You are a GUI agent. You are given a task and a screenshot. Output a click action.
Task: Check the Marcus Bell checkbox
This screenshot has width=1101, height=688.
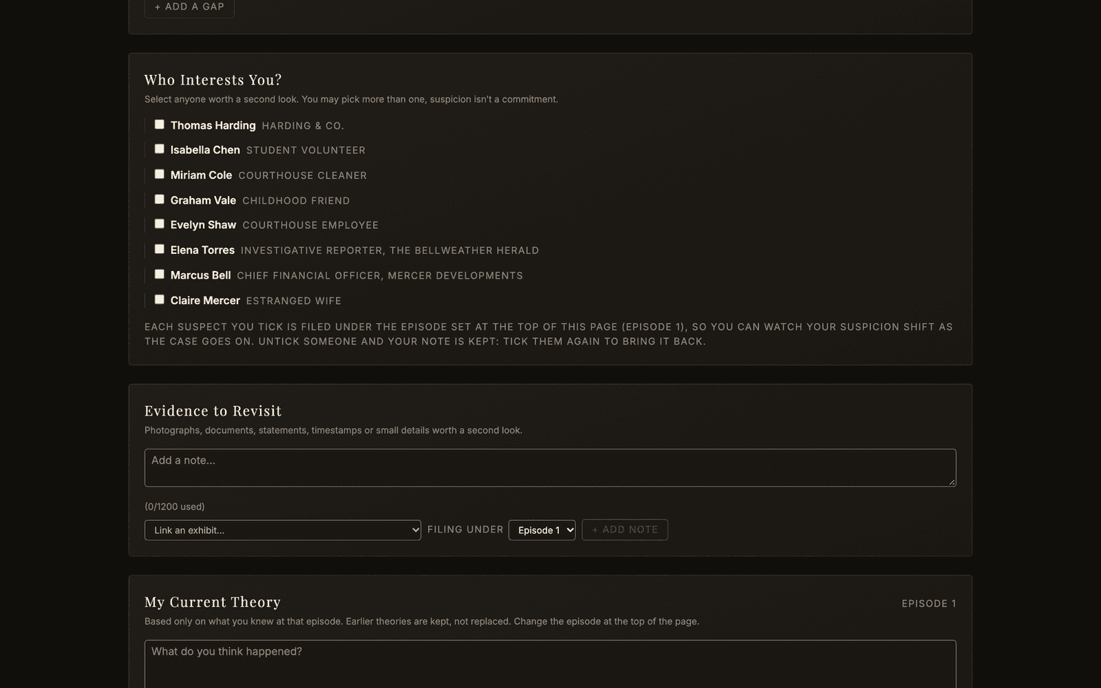[x=159, y=274]
